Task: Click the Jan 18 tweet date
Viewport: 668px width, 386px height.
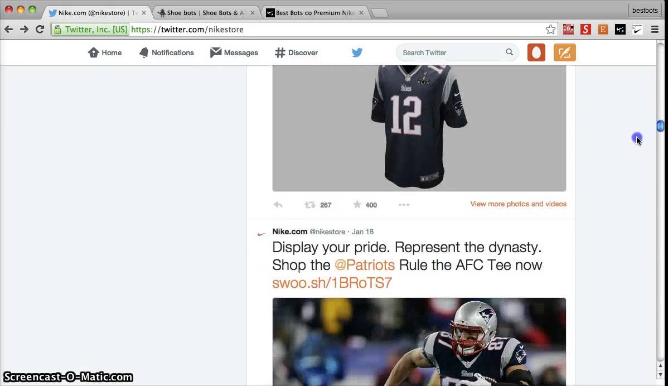Action: click(362, 232)
